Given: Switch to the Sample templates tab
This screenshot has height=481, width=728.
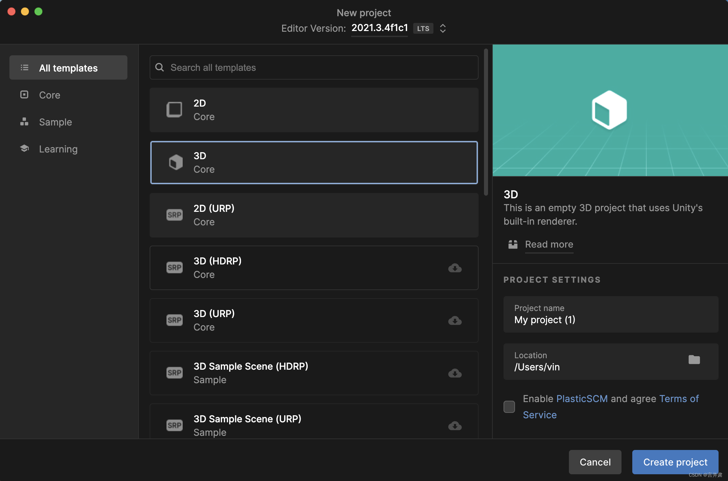Looking at the screenshot, I should 55,122.
